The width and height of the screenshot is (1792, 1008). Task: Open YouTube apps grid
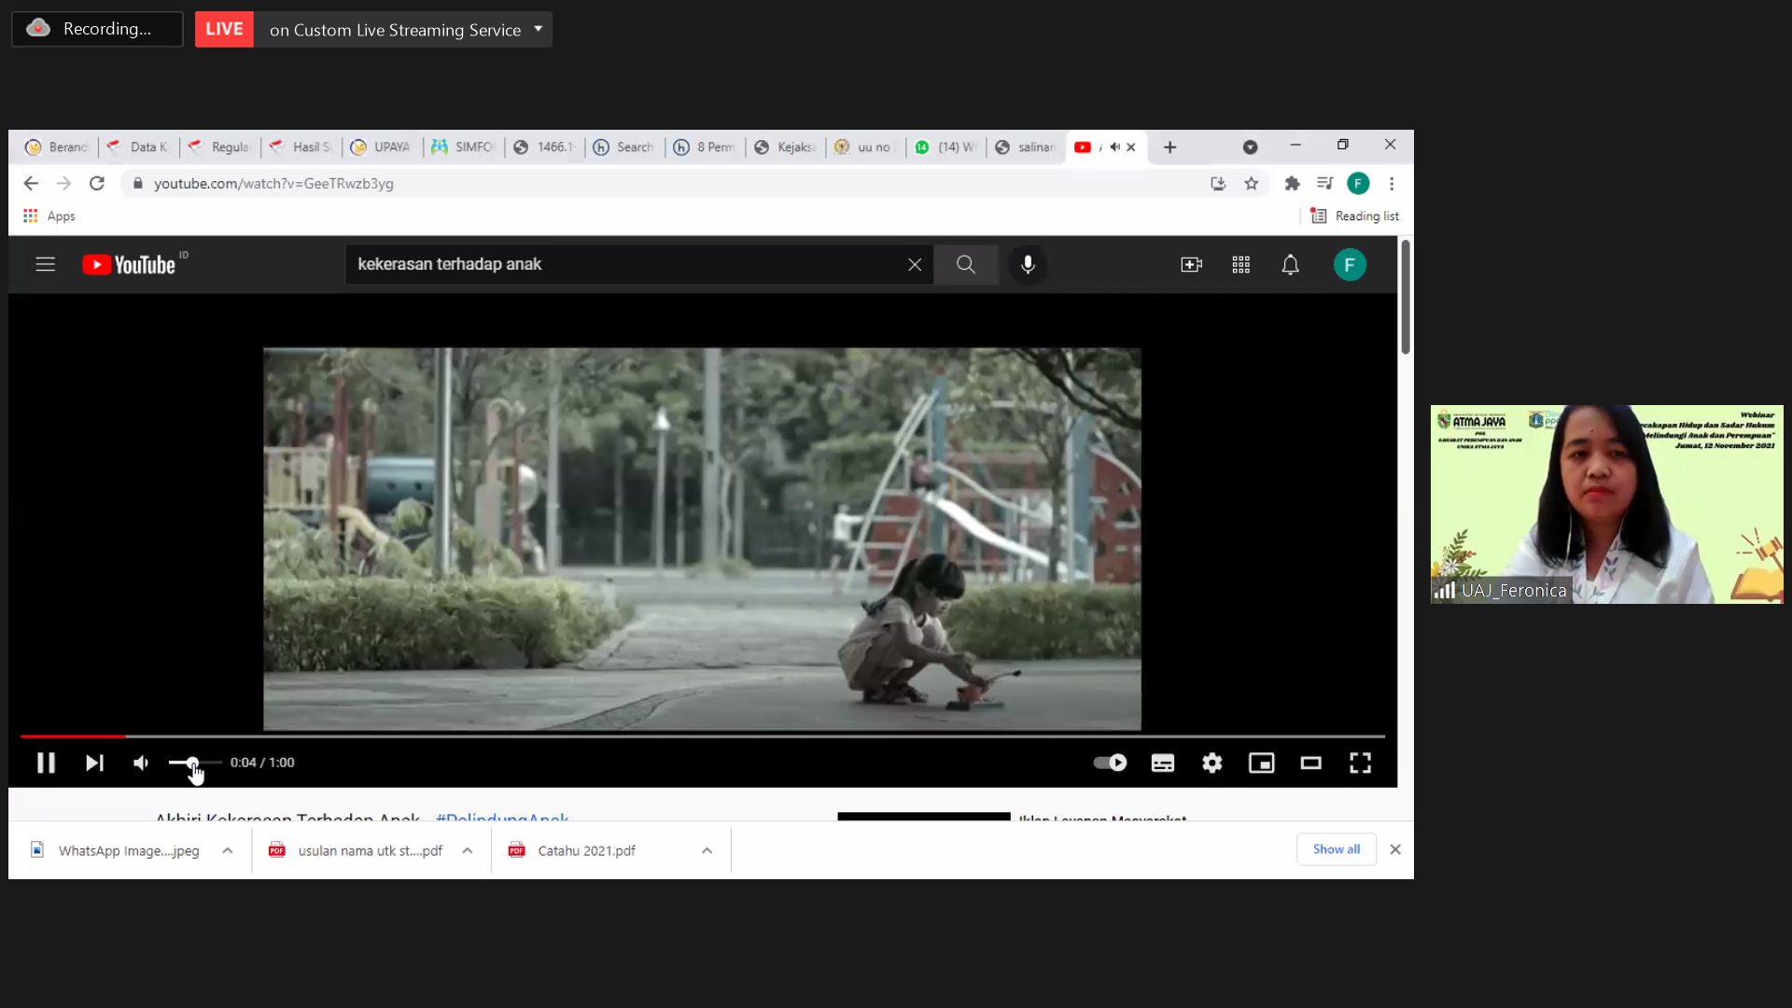point(1240,264)
